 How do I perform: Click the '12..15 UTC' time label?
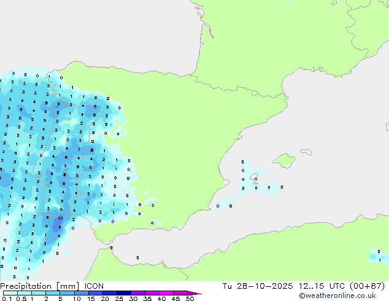(322, 286)
